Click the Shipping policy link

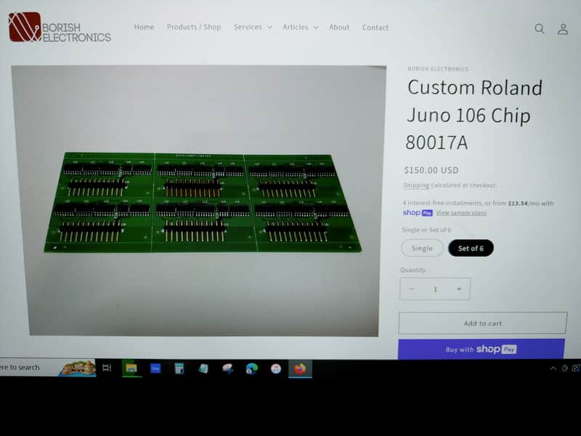[x=416, y=185]
